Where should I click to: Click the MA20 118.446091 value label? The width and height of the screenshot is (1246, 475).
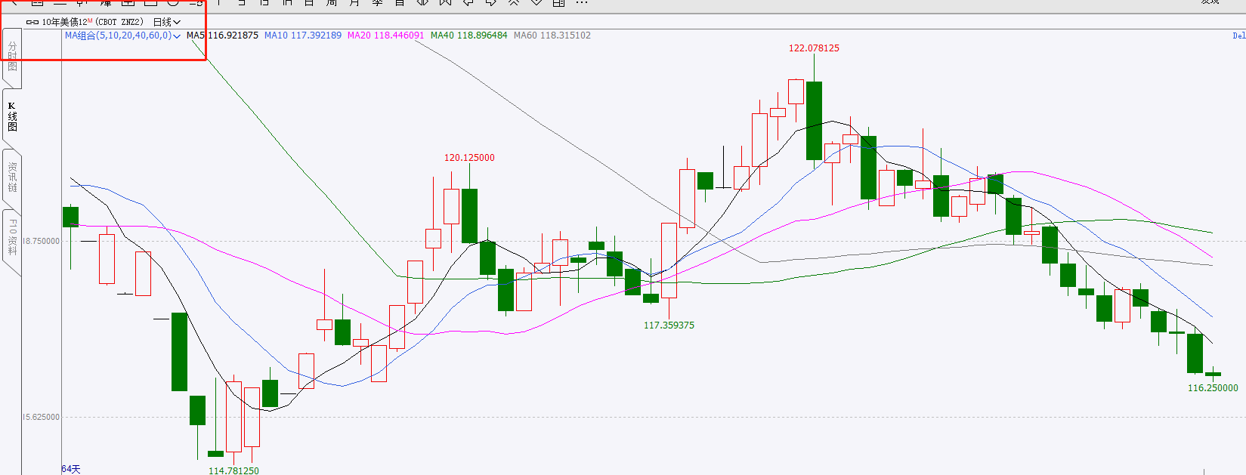385,35
